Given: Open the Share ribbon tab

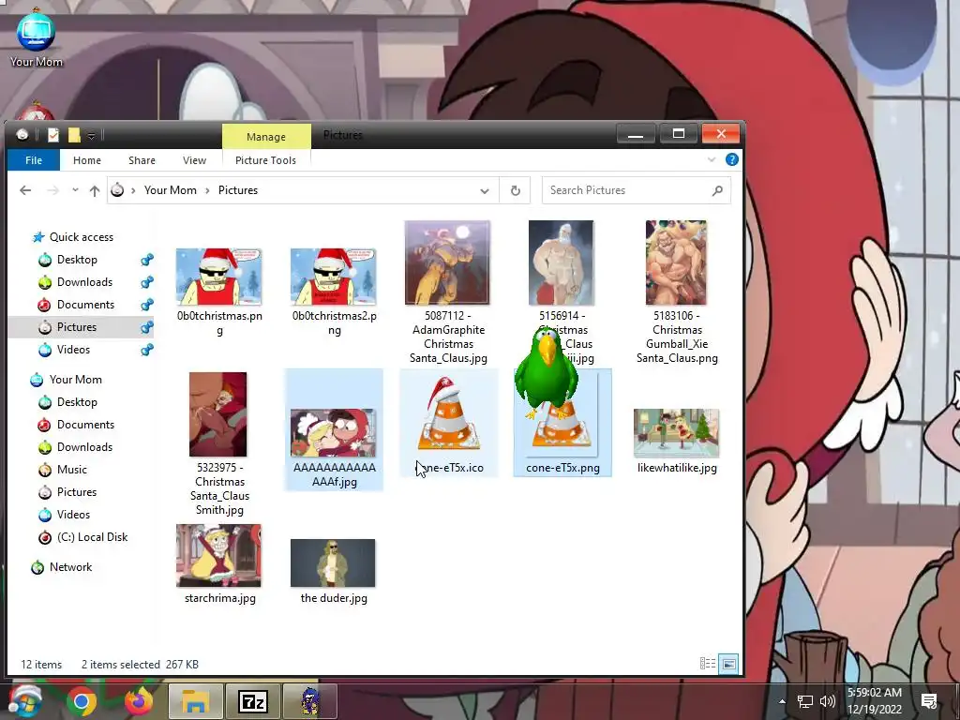Looking at the screenshot, I should pyautogui.click(x=142, y=160).
